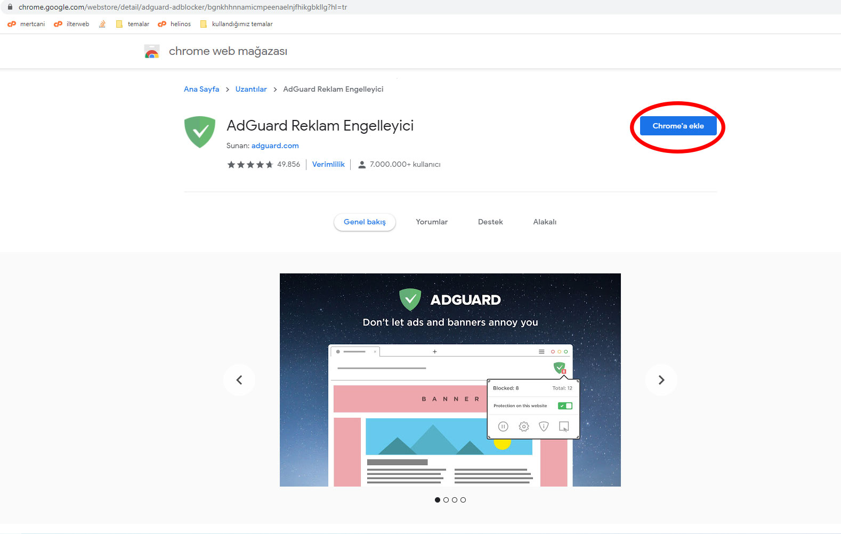Open the temalar bookmark folder
Screen dimensions: 841x534
[132, 24]
